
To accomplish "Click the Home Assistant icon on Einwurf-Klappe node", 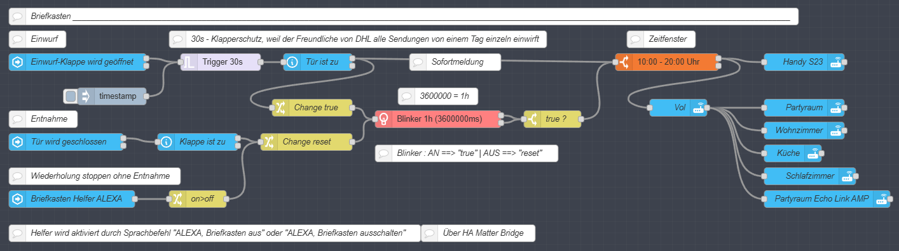I will (x=18, y=62).
